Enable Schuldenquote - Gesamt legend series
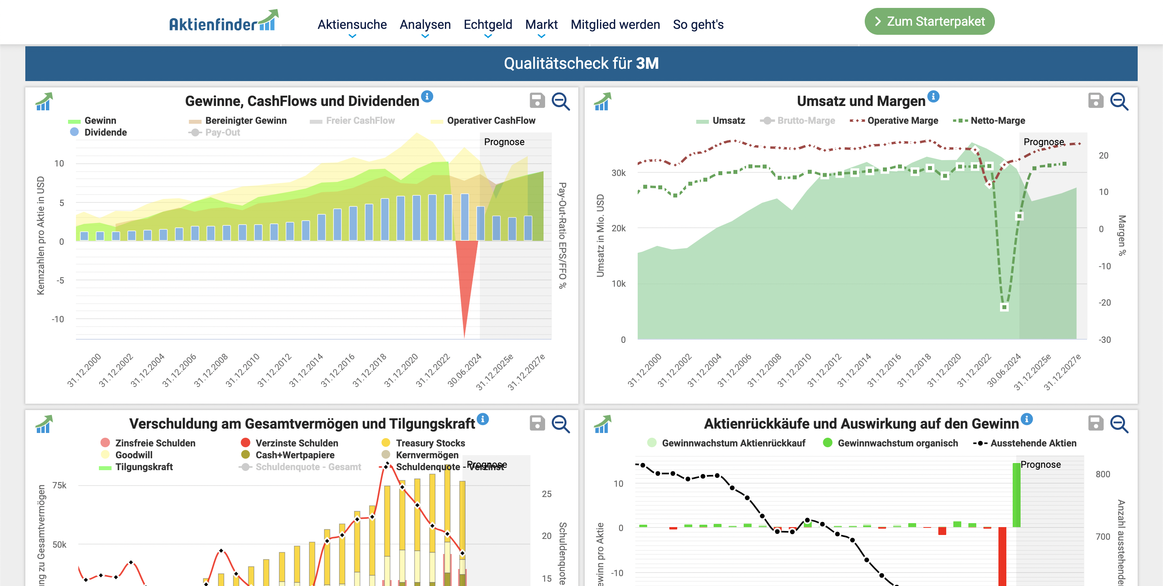1163x586 pixels. (x=300, y=467)
